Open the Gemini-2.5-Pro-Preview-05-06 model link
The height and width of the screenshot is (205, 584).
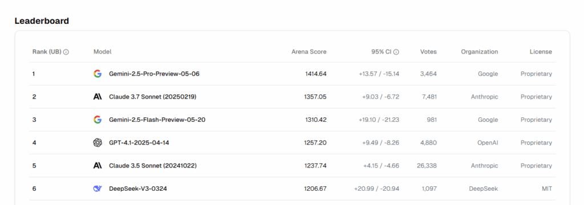(154, 73)
